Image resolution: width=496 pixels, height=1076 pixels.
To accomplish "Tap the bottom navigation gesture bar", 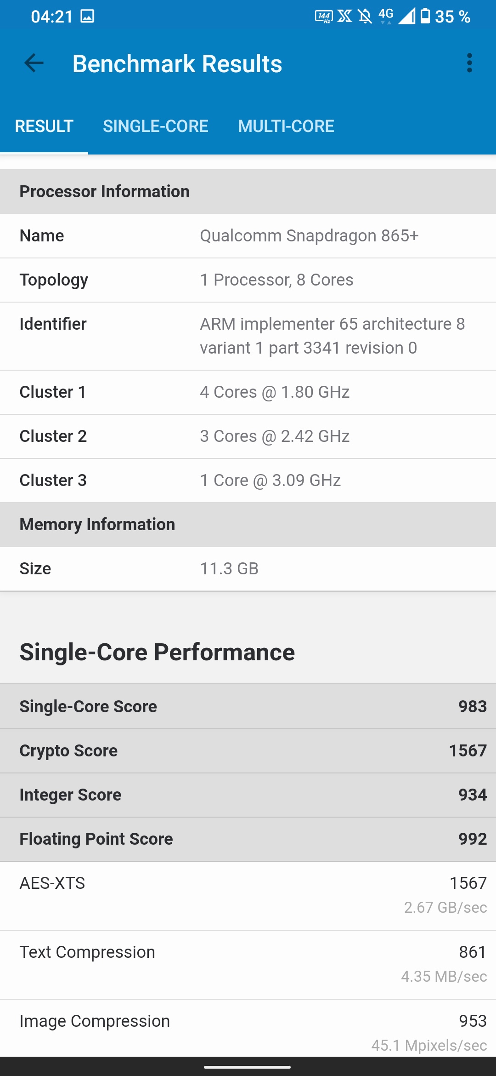I will pos(247,1067).
